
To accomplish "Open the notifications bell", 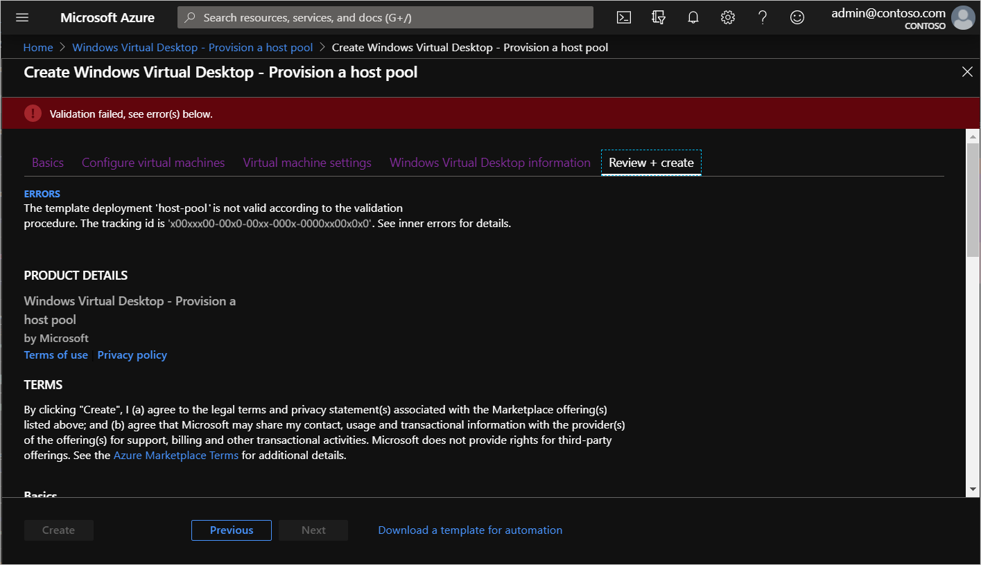I will (x=693, y=17).
